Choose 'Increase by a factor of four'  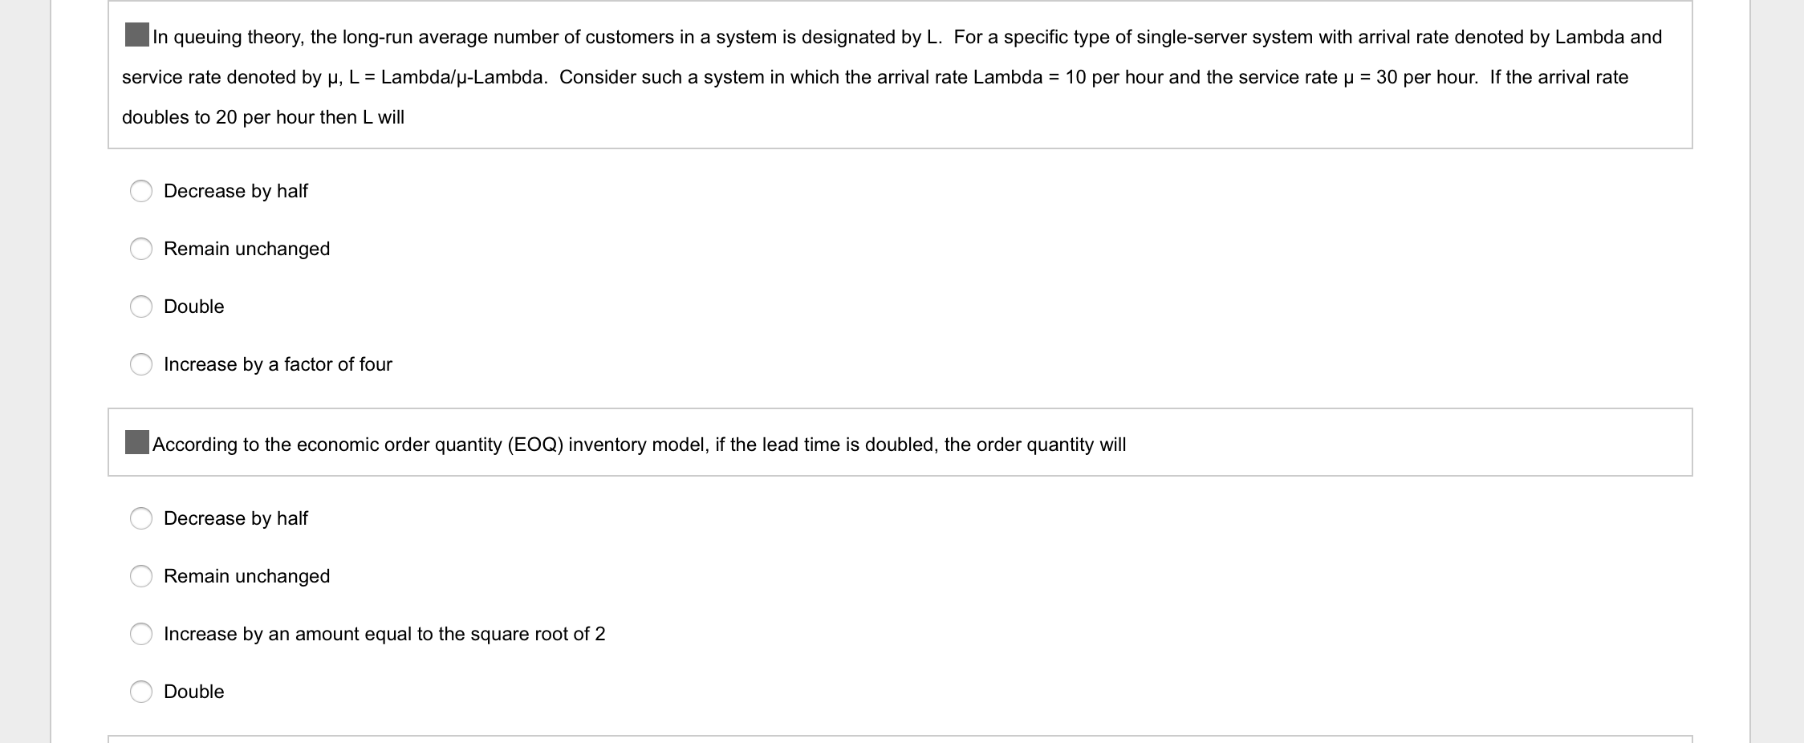142,363
